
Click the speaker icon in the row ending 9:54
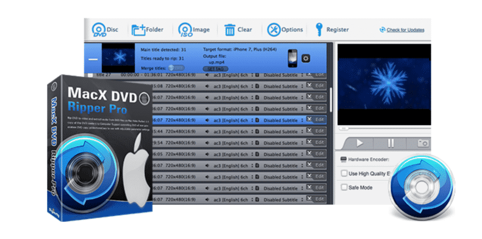click(x=208, y=143)
